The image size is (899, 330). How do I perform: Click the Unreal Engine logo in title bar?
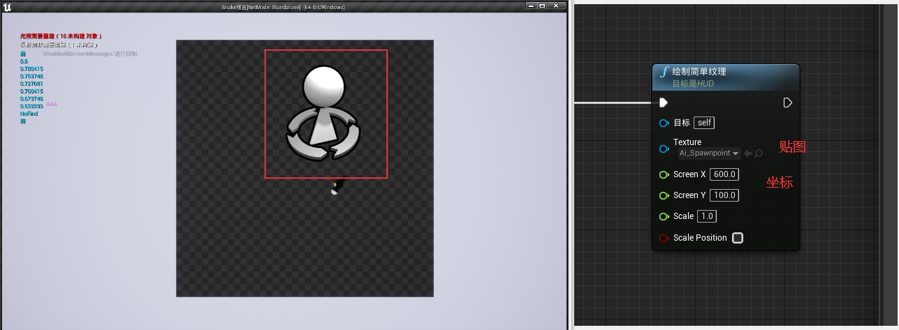8,7
